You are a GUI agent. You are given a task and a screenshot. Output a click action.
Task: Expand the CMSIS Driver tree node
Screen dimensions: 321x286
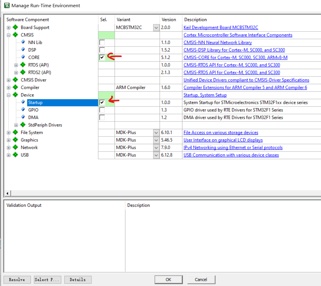click(x=9, y=80)
